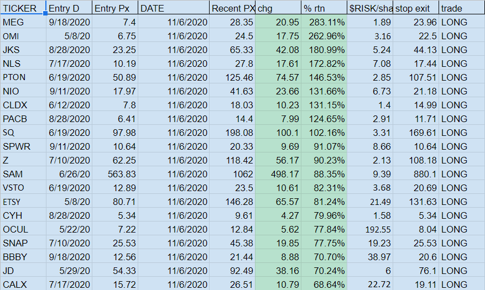The height and width of the screenshot is (290, 485).
Task: Click entry price 563.83 for SAM
Action: [115, 174]
